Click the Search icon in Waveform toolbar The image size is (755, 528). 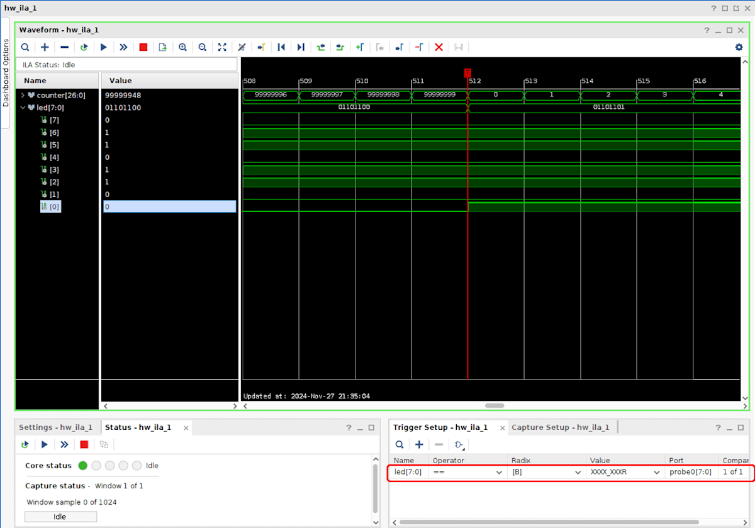click(25, 47)
